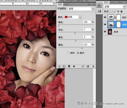Image resolution: width=127 pixels, height=108 pixels.
Task: Open the Adjustments panel flyout menu
Action: coord(94,4)
